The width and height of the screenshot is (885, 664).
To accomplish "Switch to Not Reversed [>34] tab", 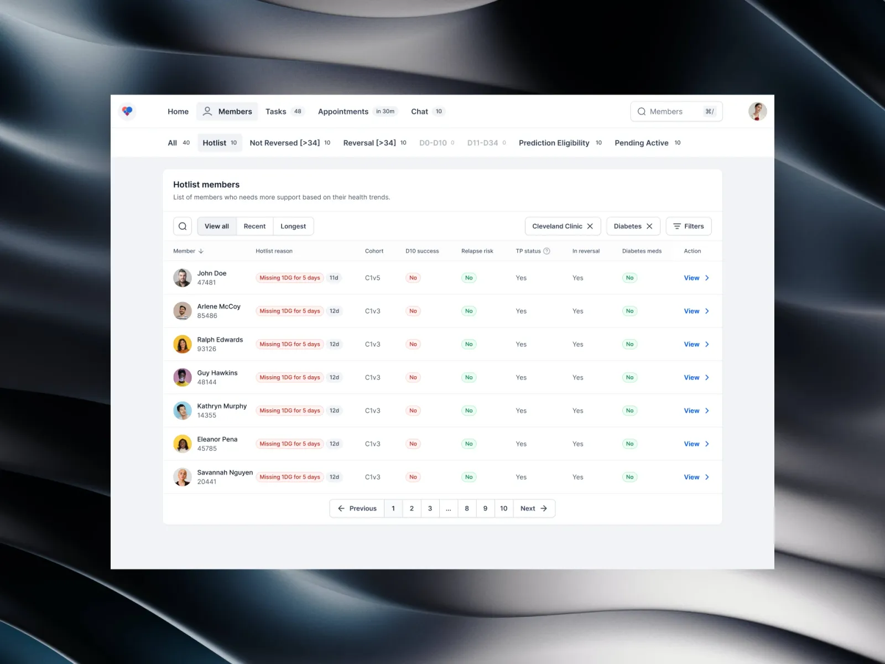I will coord(290,143).
